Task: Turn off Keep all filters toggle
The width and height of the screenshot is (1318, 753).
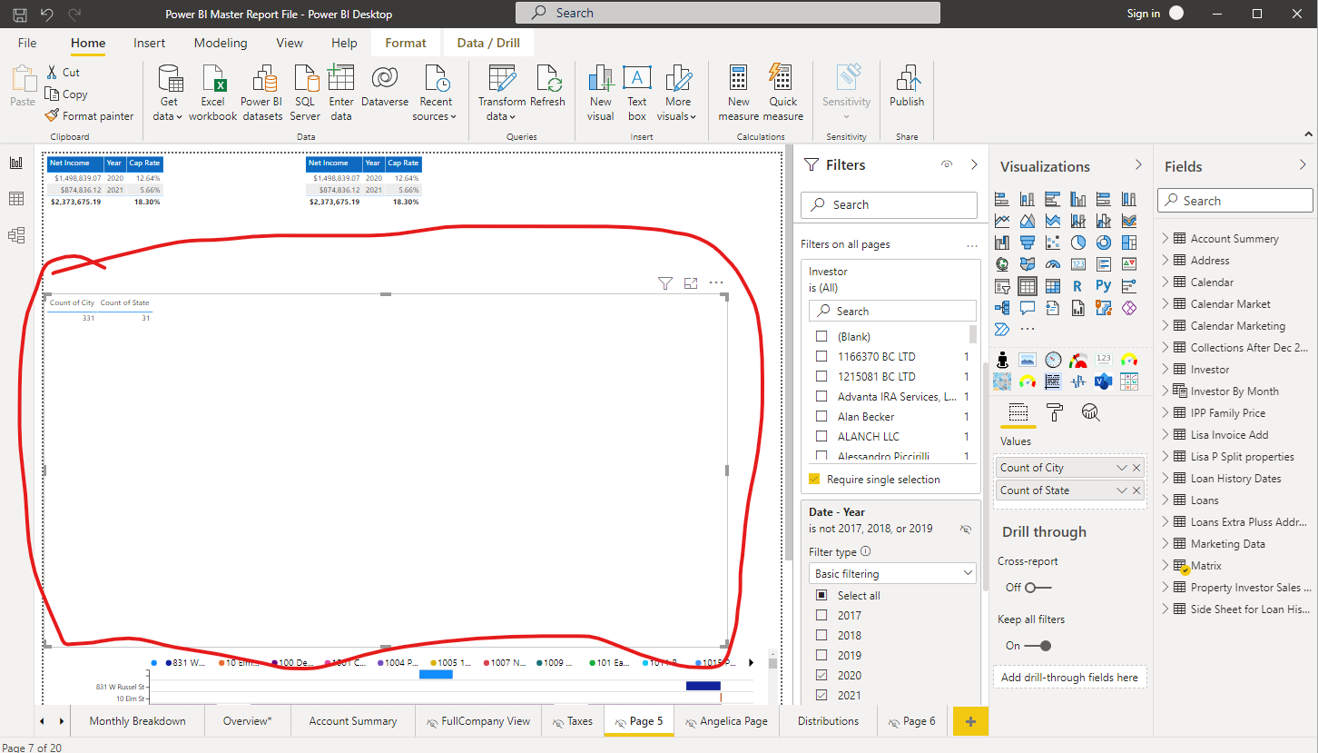Action: pyautogui.click(x=1038, y=646)
